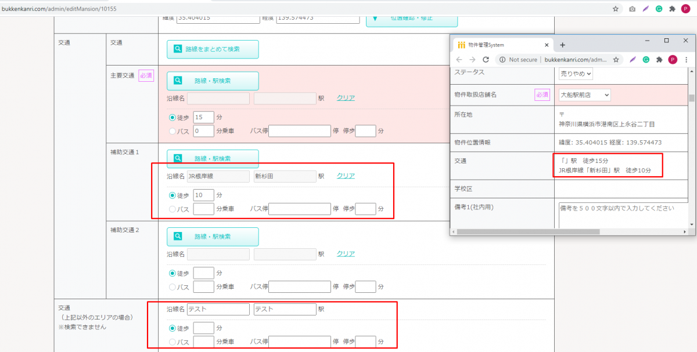Viewport: 697px width, 352px height.
Task: Click クリア link next to 新杉田 station
Action: [346, 176]
